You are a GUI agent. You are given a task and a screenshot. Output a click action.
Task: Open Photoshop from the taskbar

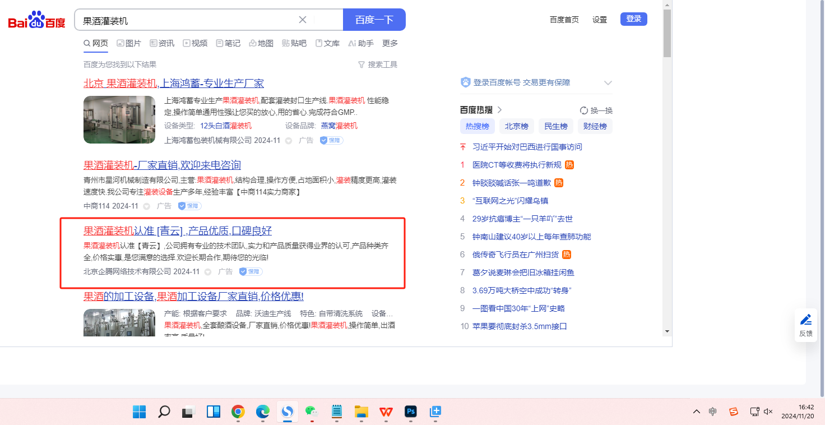[411, 412]
